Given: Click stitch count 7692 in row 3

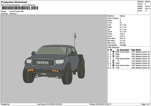Looking at the screenshot, I should [x=117, y=56].
